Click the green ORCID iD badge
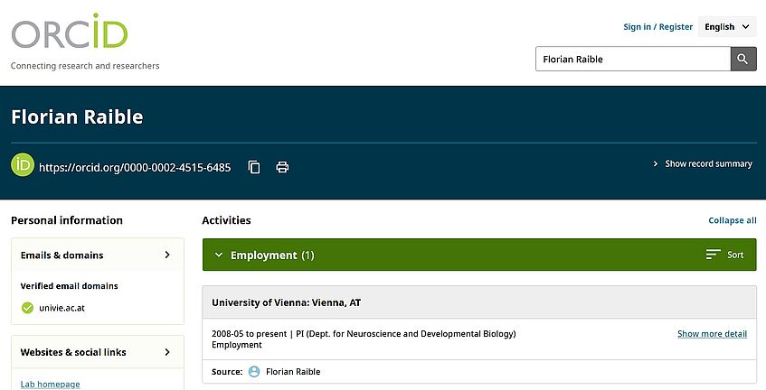This screenshot has width=766, height=390. point(23,166)
